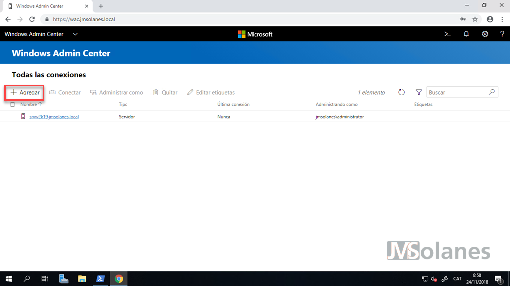Open the taskbar clock and date
This screenshot has width=510, height=286.
coord(477,279)
